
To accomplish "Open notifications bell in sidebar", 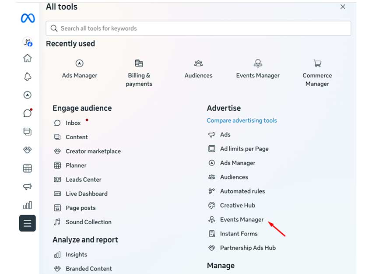I will tap(28, 77).
